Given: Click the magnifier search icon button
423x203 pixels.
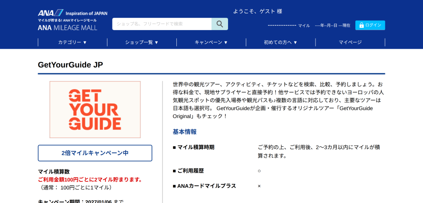Looking at the screenshot, I should pos(220,24).
